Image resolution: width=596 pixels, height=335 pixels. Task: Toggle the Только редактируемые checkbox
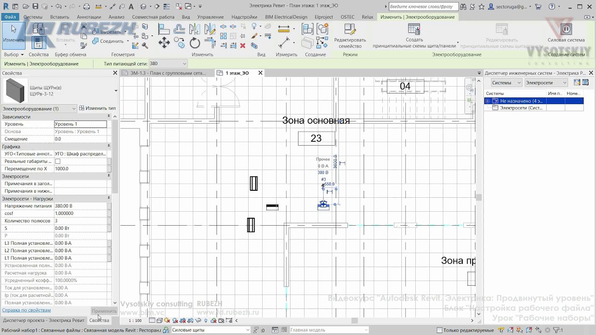(x=439, y=330)
